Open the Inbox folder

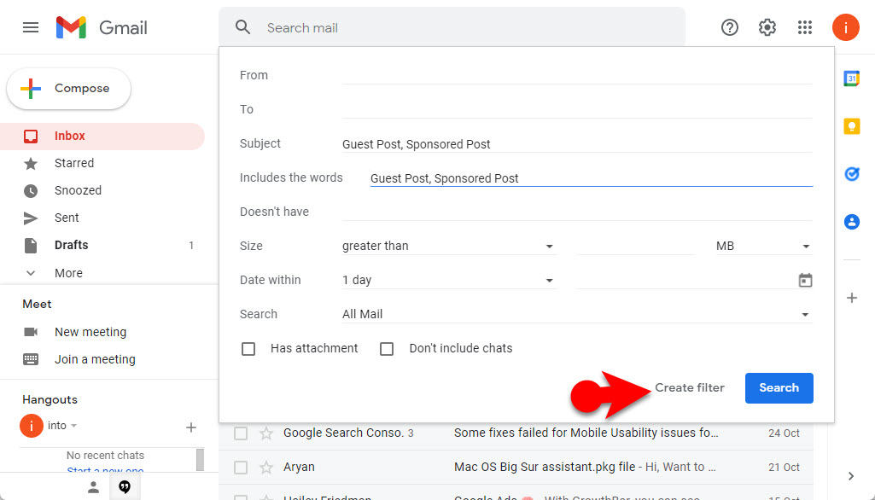pyautogui.click(x=102, y=137)
